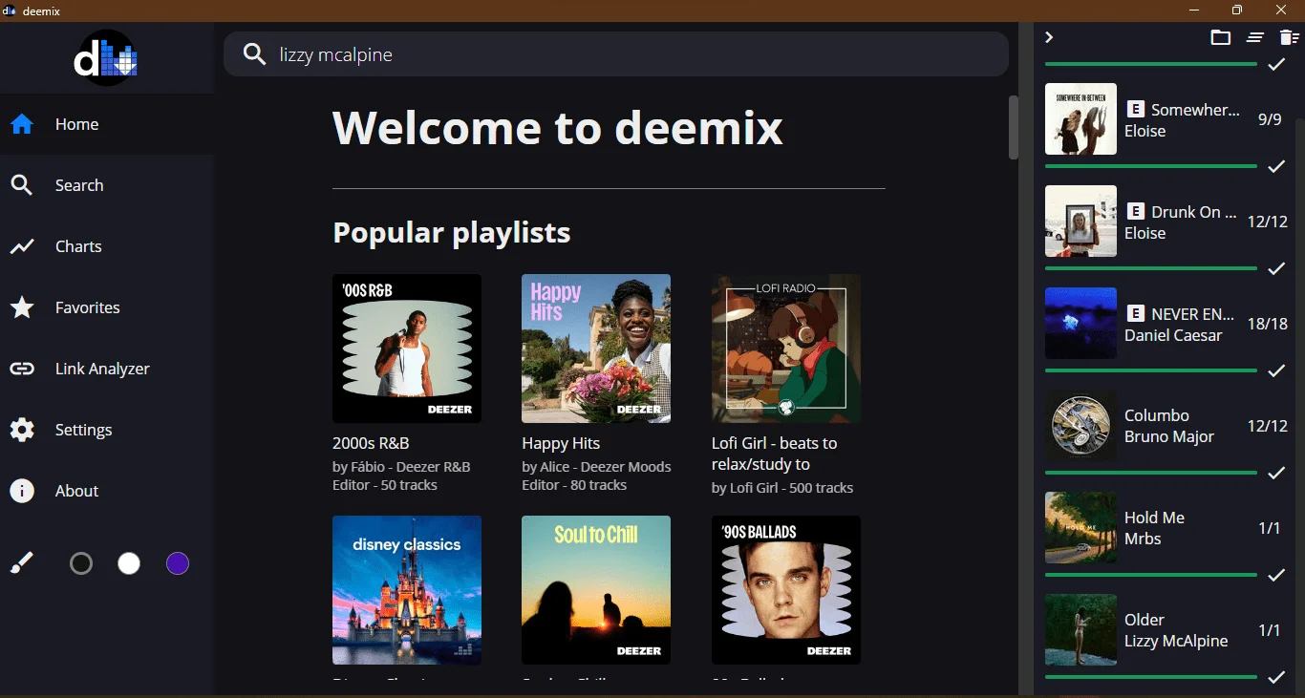Click the checkmark beside NEVER ENOUGH album
This screenshot has height=698, width=1305.
click(x=1276, y=370)
